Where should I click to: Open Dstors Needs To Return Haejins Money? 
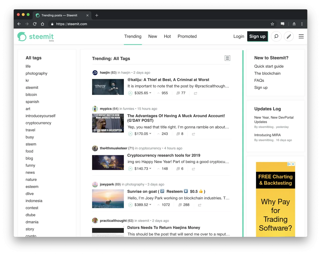(x=164, y=228)
